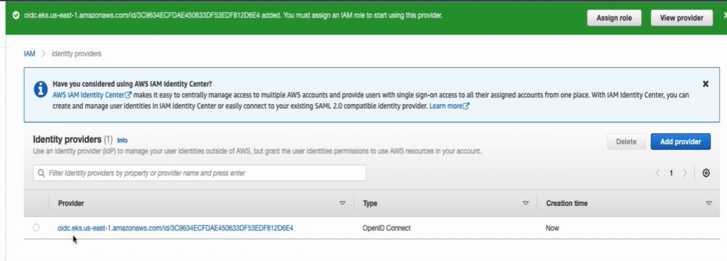Go to previous page arrow

[x=658, y=173]
